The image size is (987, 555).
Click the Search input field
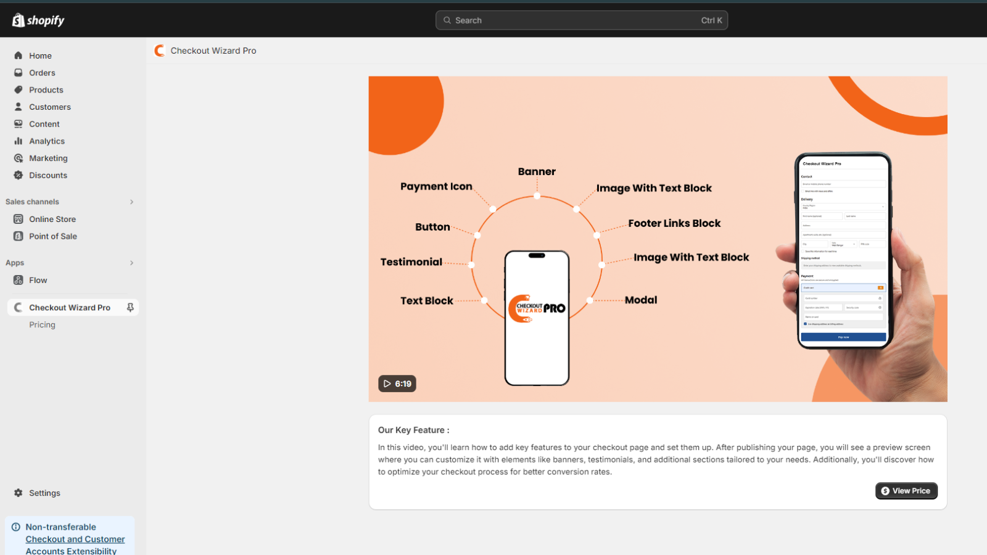click(582, 20)
